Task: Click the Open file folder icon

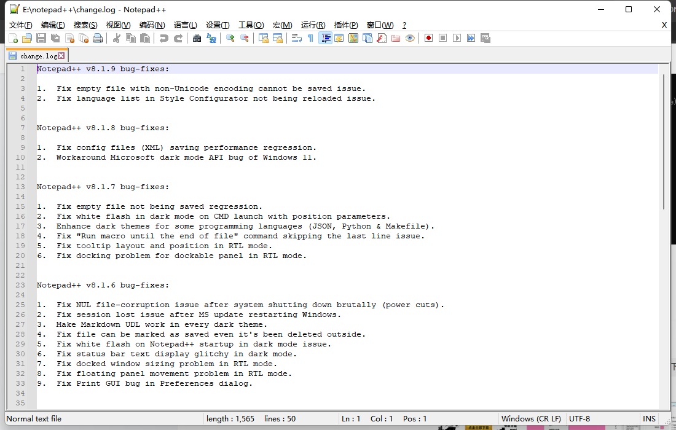Action: pos(26,38)
